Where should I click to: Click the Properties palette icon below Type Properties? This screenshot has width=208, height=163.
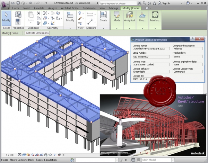(x=18, y=22)
